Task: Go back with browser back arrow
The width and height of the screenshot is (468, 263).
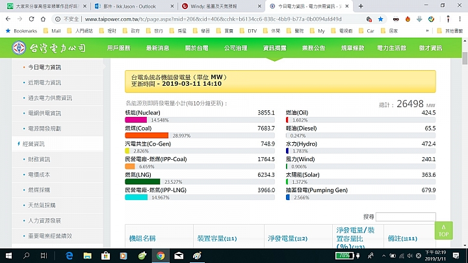Action: pos(8,19)
